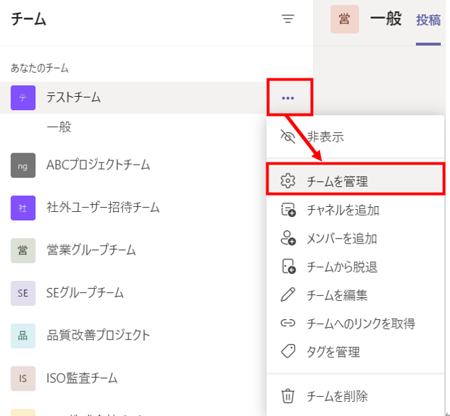Click the ISO監査チーム avatar icon
Image resolution: width=450 pixels, height=416 pixels.
pos(23,378)
